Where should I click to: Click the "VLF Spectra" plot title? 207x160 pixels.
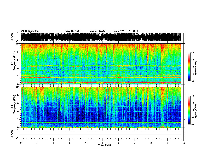click(x=30, y=31)
